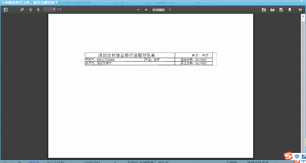306x163 pixels.
Task: Click the 开户行：深圳农商行 cell
Action: (130, 63)
